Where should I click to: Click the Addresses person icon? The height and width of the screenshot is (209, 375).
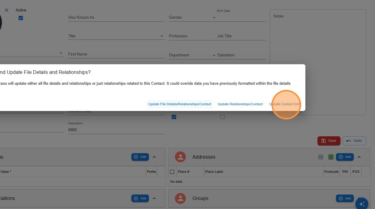tap(181, 157)
